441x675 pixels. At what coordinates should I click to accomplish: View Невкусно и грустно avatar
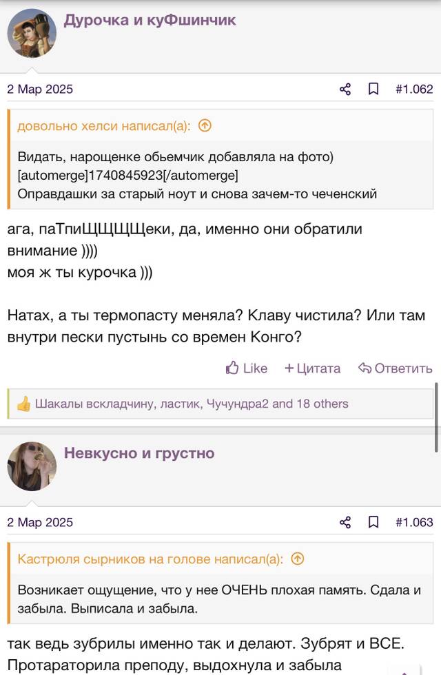32,466
